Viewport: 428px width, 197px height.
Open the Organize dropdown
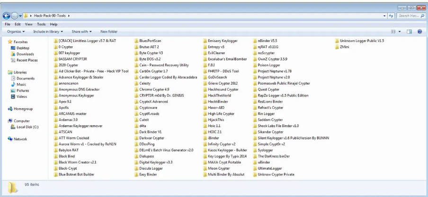(x=16, y=32)
